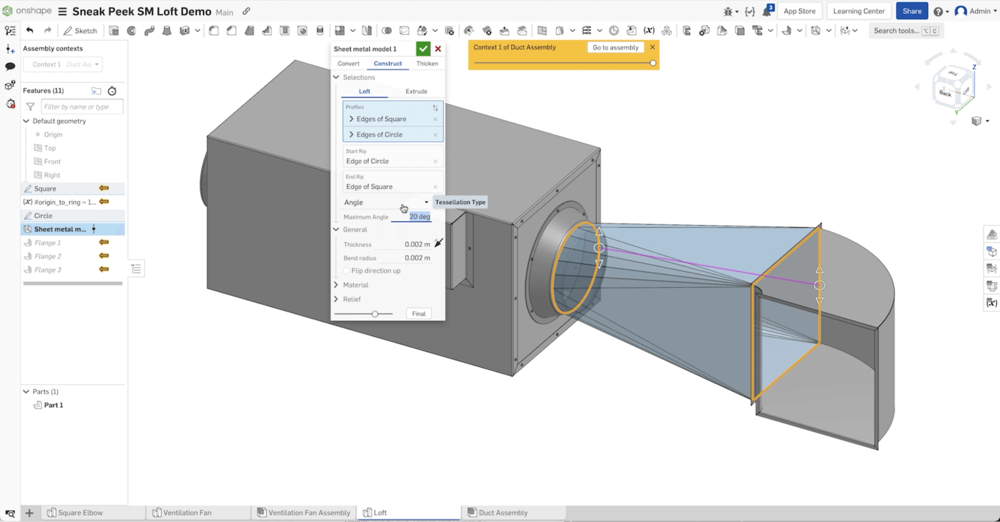
Task: Accept the sheet metal model with the green checkmark
Action: 423,49
